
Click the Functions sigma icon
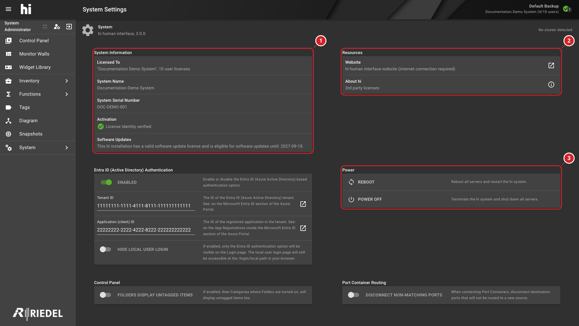point(8,94)
